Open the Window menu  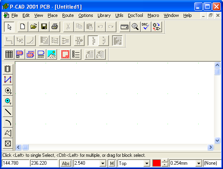171,15
